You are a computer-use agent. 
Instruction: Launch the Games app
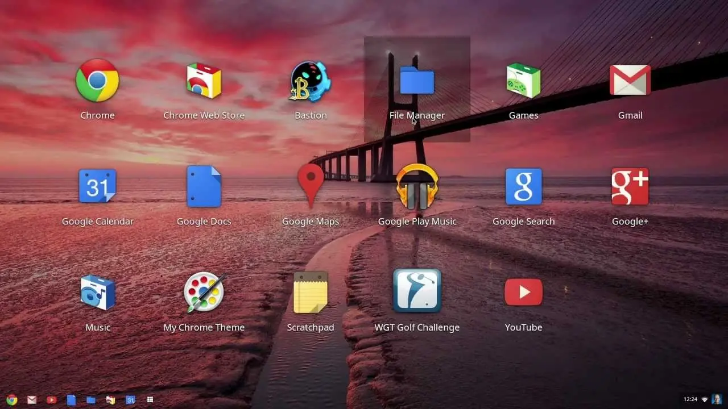(523, 81)
